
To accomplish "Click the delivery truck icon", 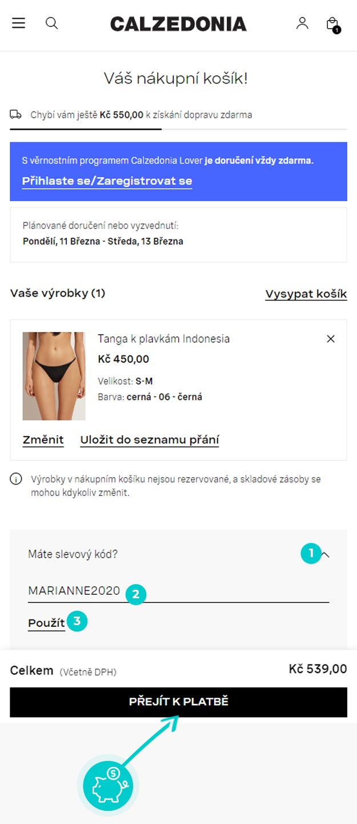I will (16, 114).
